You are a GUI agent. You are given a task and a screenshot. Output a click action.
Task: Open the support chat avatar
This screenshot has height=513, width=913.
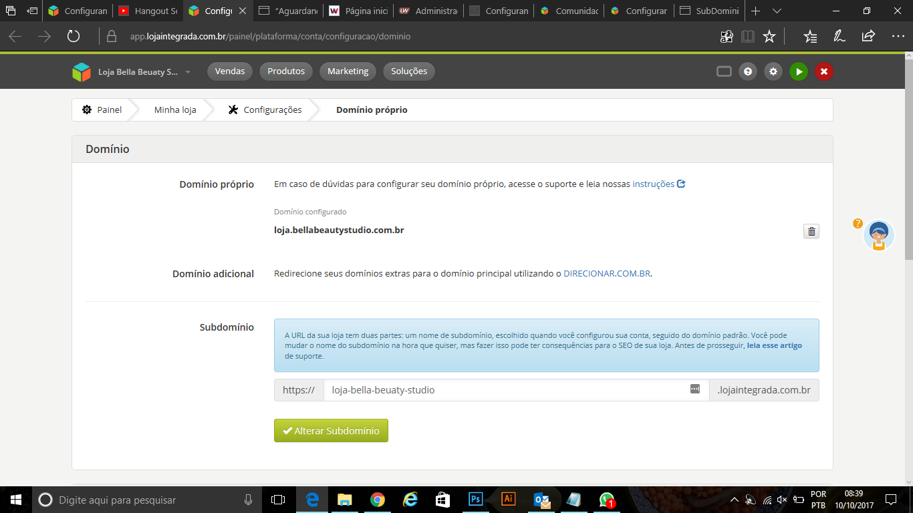878,235
